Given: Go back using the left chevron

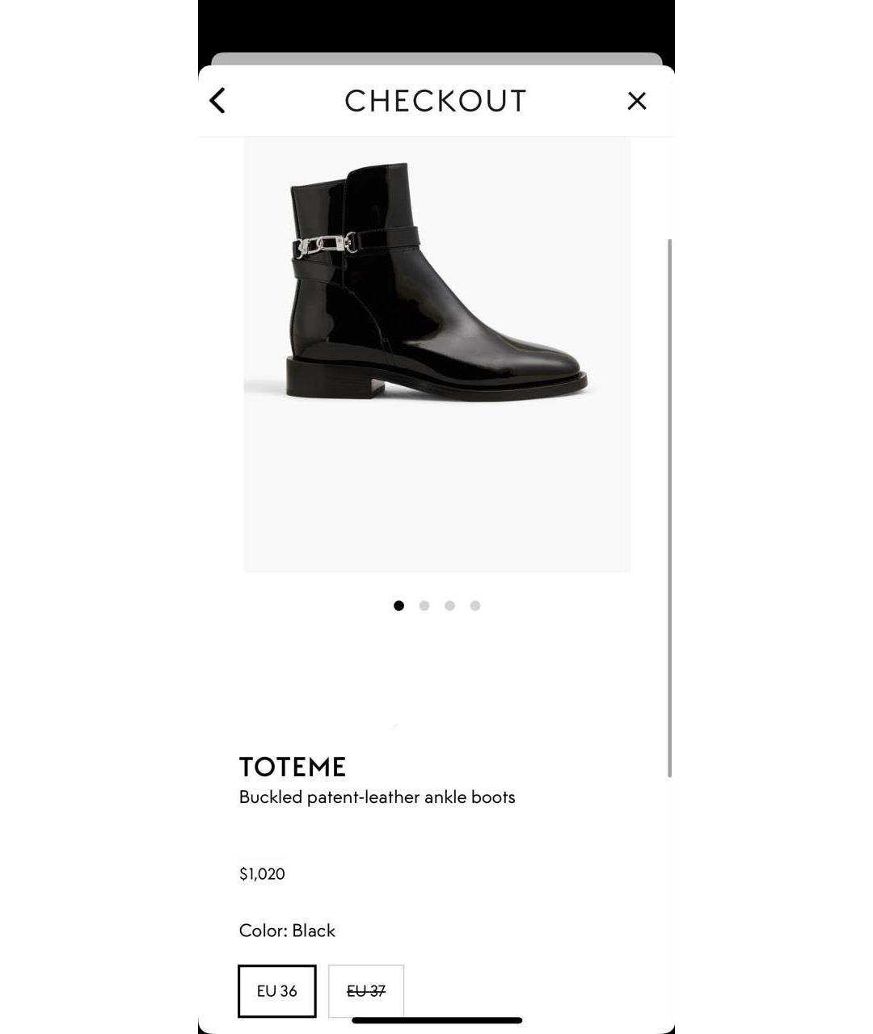Looking at the screenshot, I should 217,101.
